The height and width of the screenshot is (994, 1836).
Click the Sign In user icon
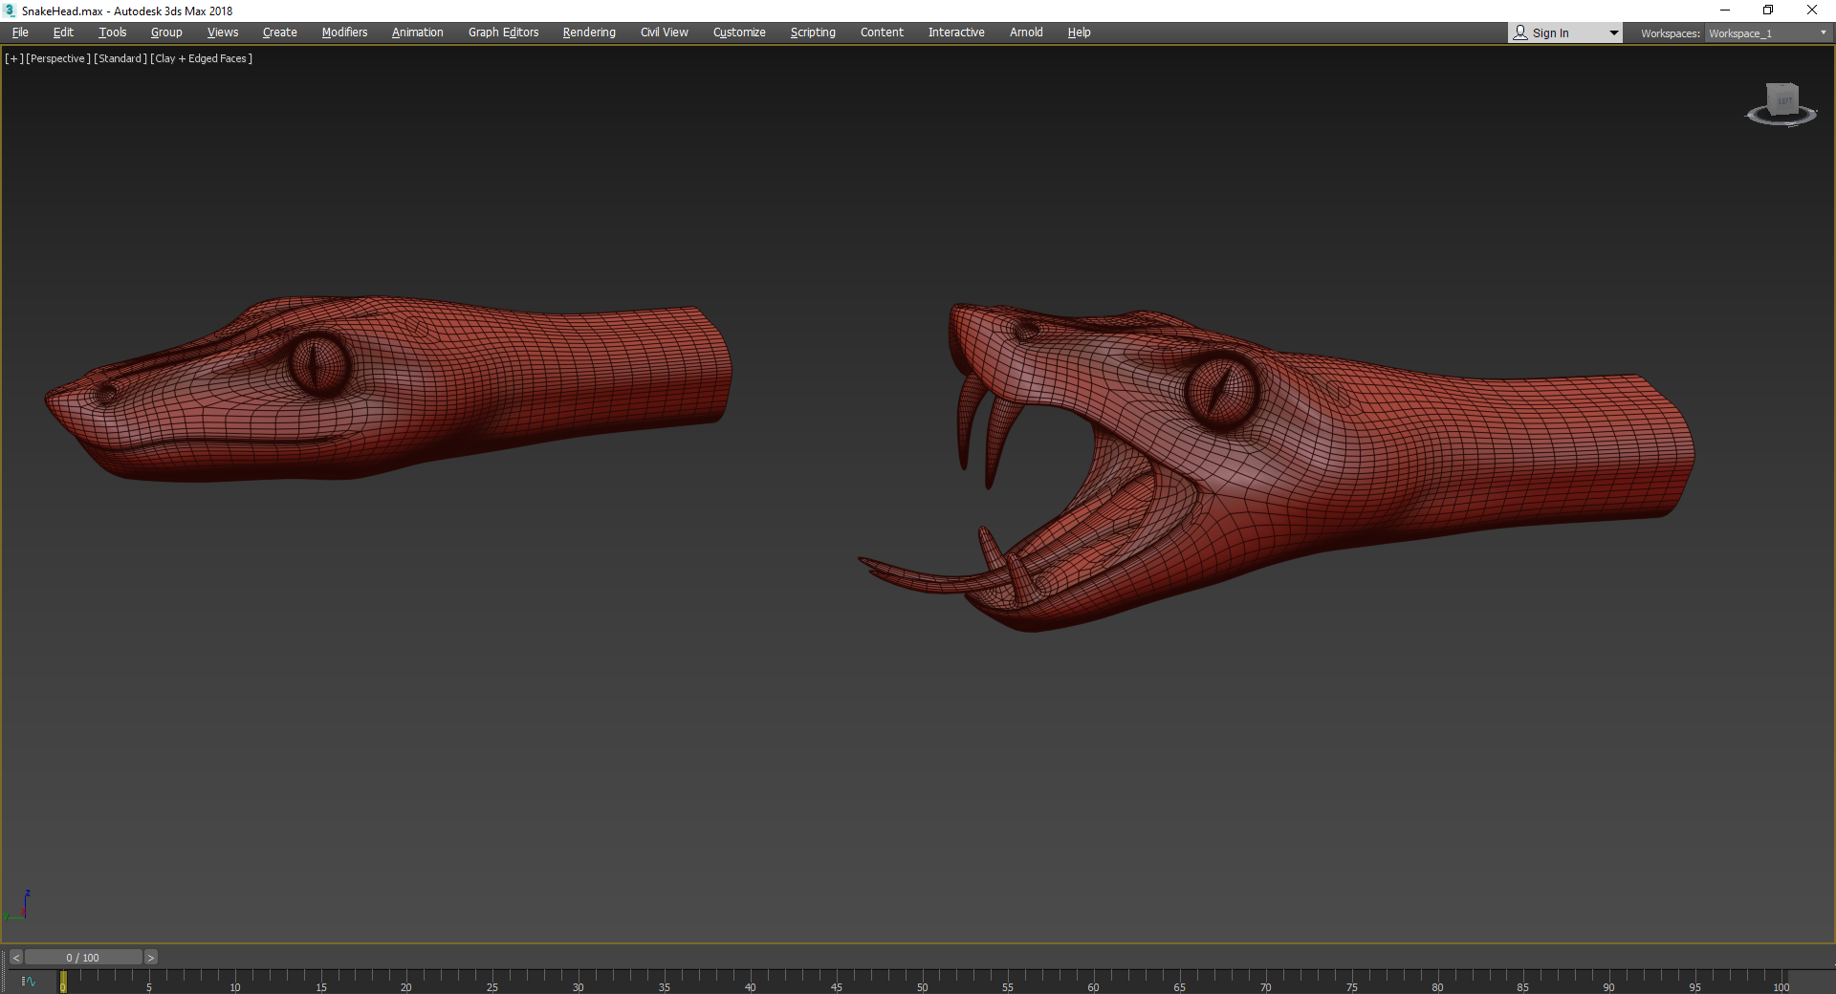1520,32
